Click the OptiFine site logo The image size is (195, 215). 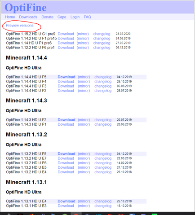click(26, 8)
